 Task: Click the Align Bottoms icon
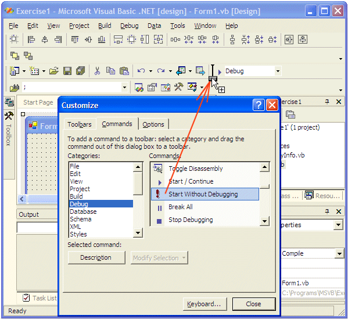tap(102, 40)
